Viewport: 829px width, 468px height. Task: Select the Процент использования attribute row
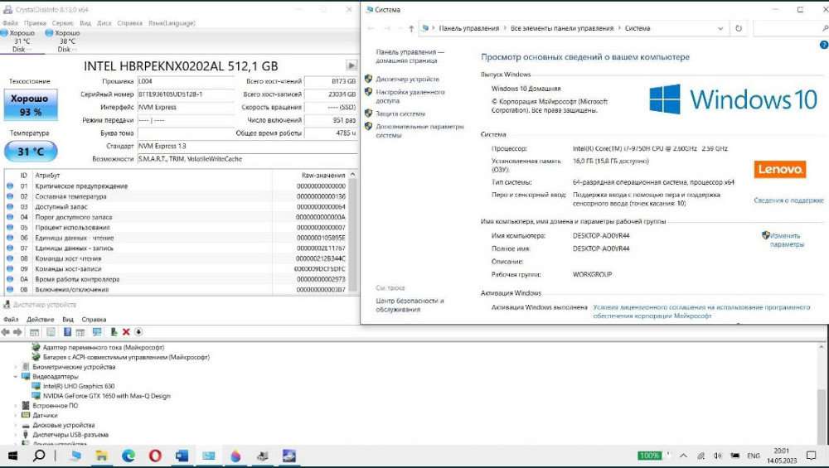[177, 228]
